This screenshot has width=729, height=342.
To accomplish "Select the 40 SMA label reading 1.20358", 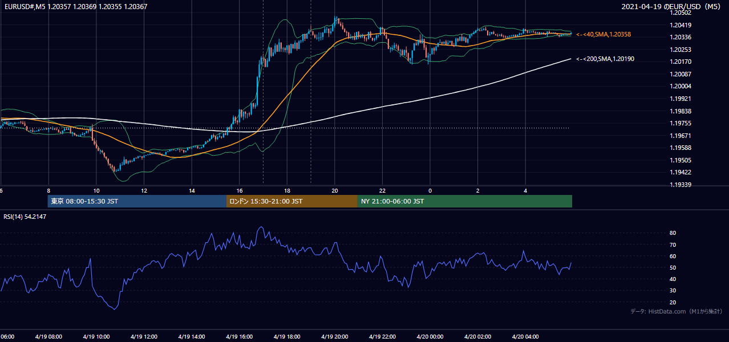I will point(604,35).
